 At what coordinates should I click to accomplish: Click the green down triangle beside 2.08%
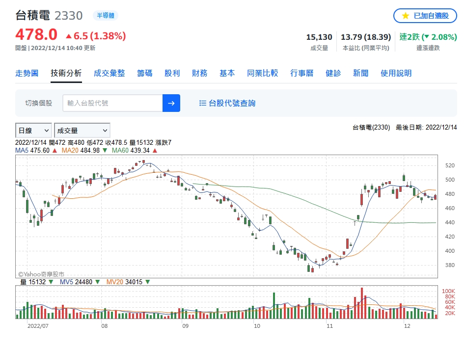427,37
